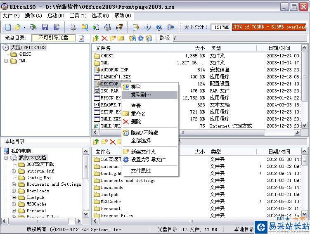Open the 帮助(H) menu
Viewport: 310px width, 234px height.
pos(123,16)
